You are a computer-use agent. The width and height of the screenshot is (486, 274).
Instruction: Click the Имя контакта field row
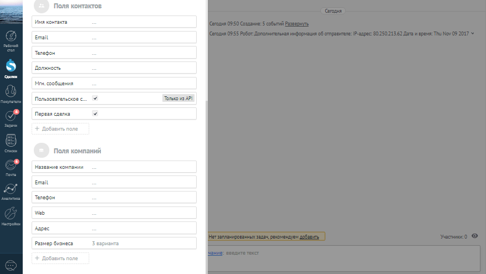pyautogui.click(x=115, y=22)
